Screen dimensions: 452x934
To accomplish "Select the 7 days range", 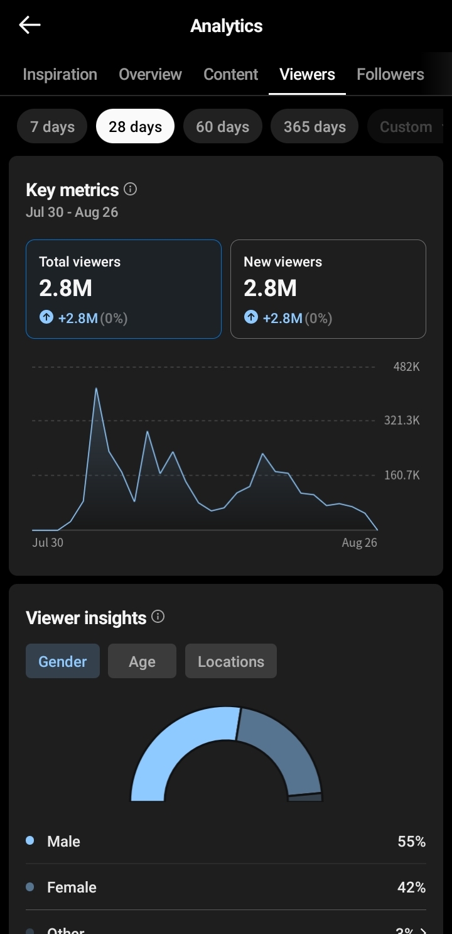I will pos(52,126).
